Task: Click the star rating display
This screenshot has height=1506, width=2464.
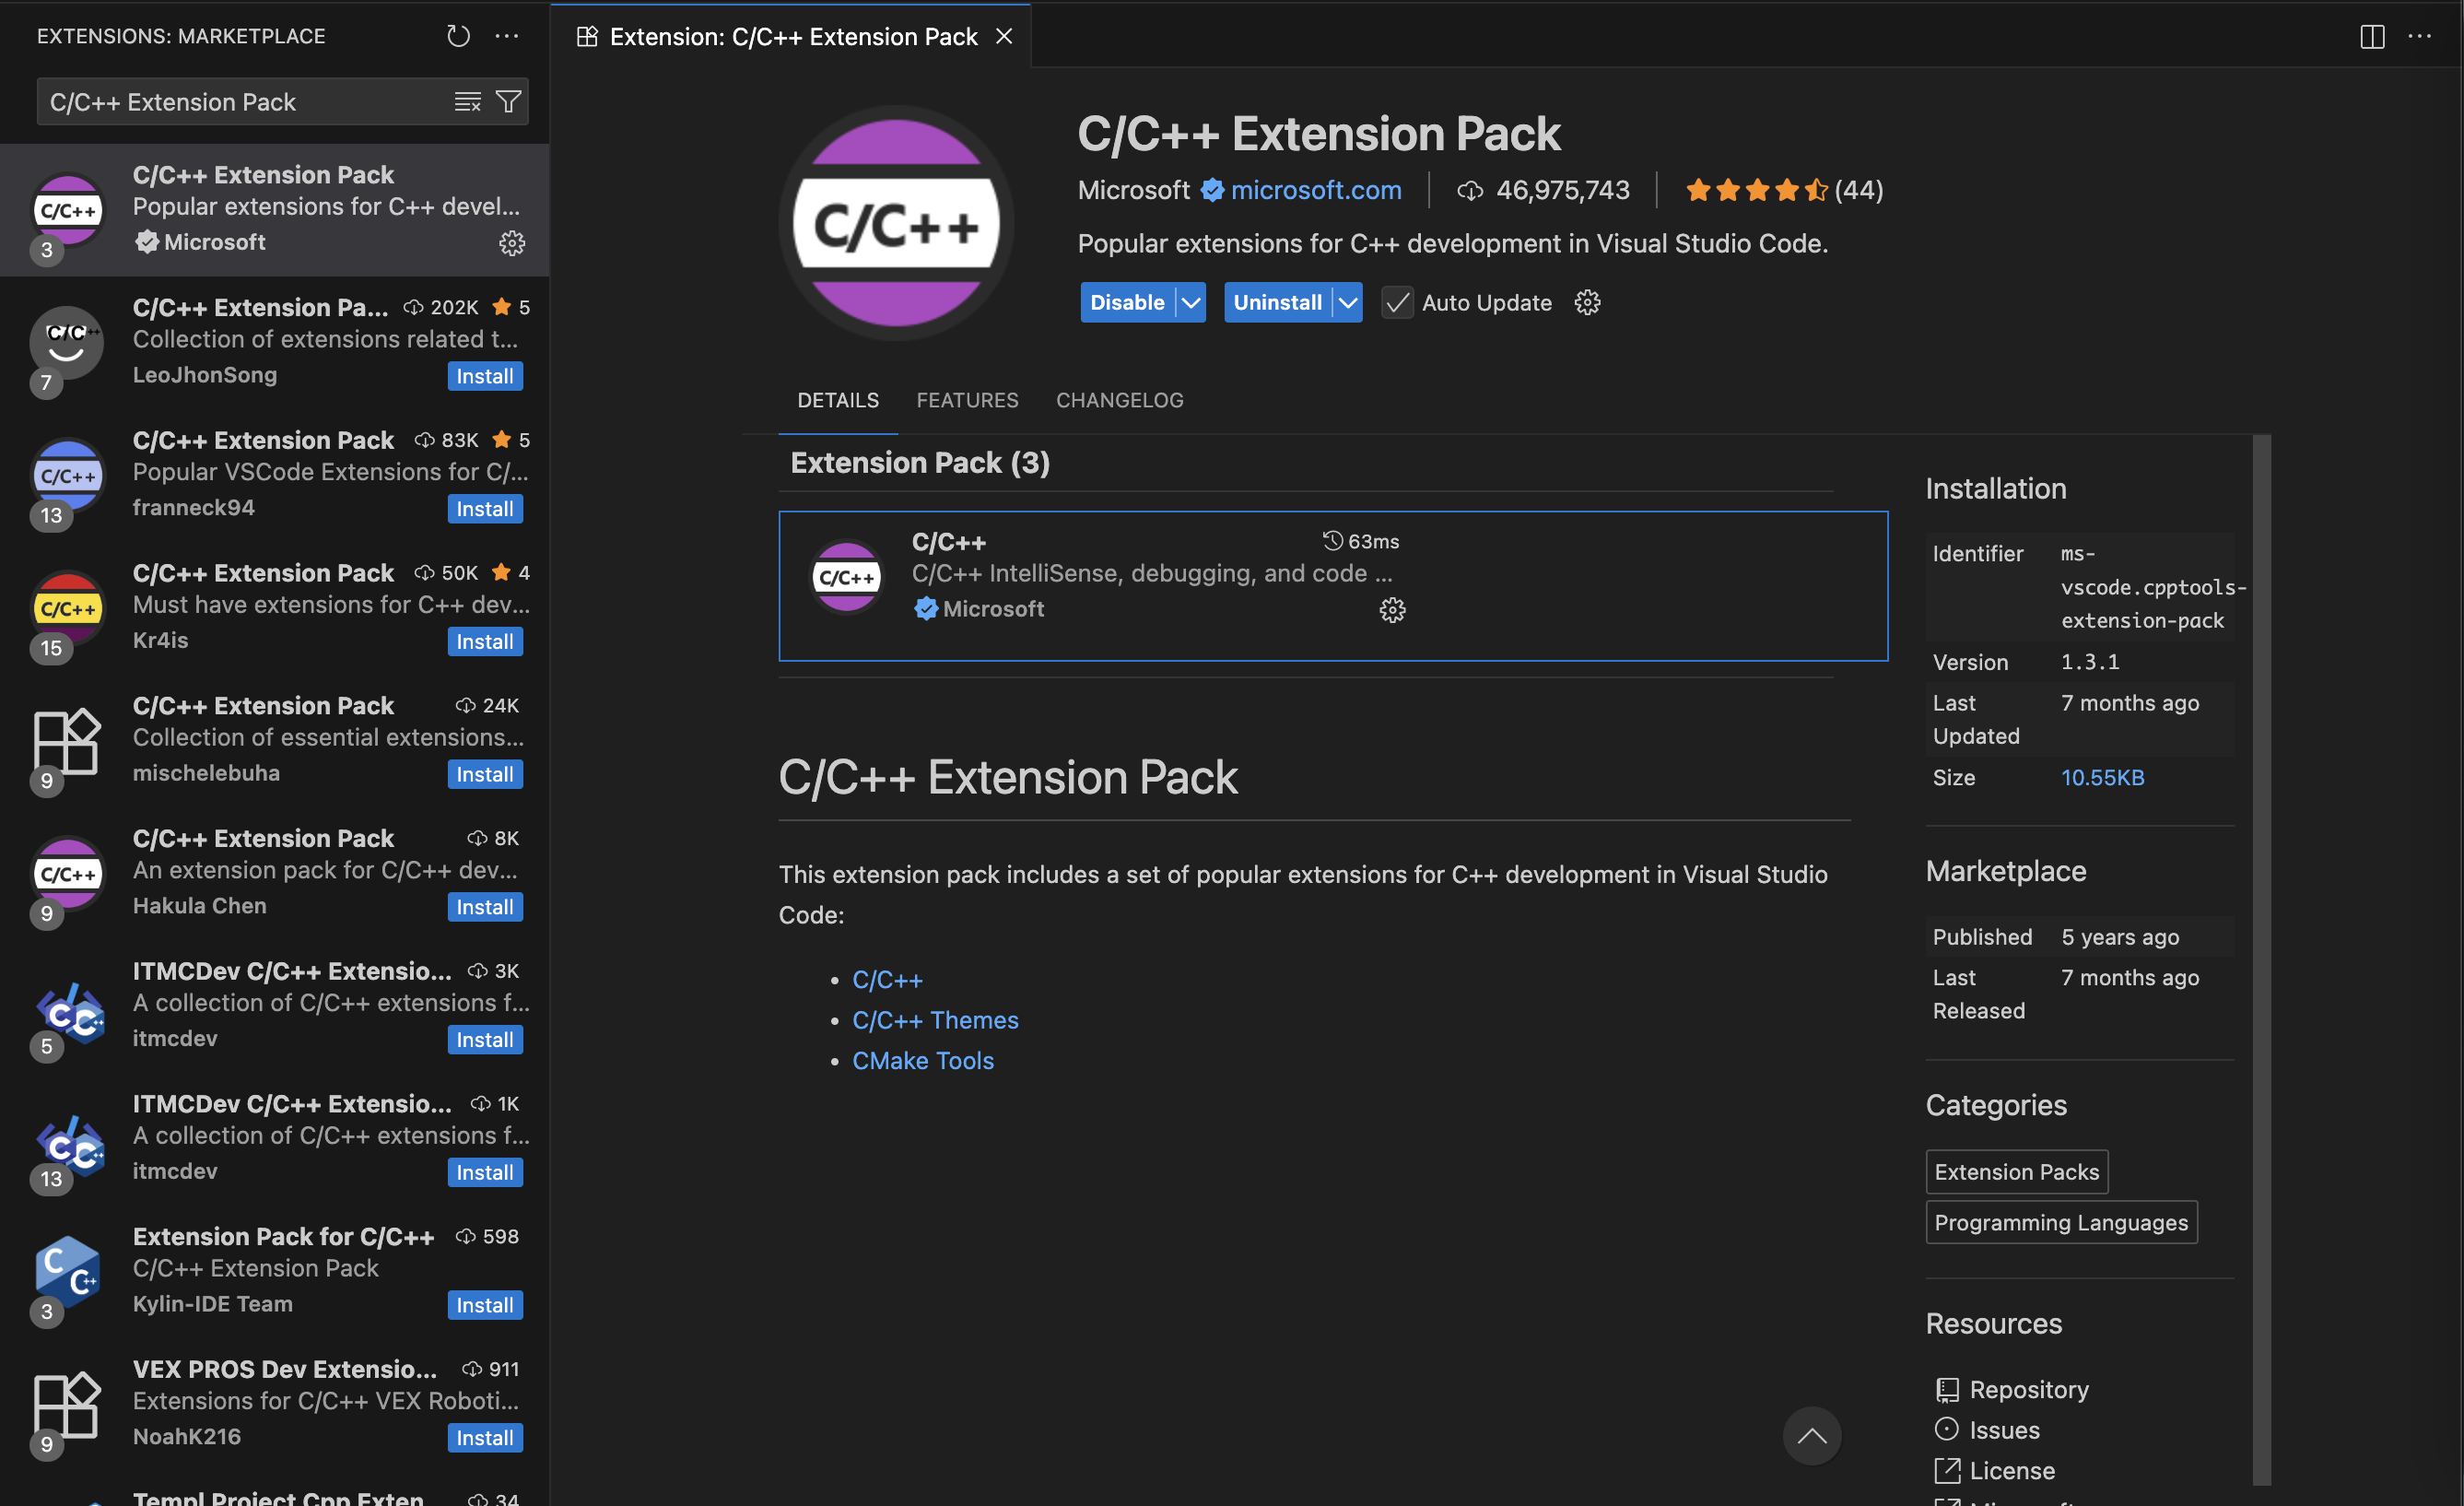Action: [1756, 190]
